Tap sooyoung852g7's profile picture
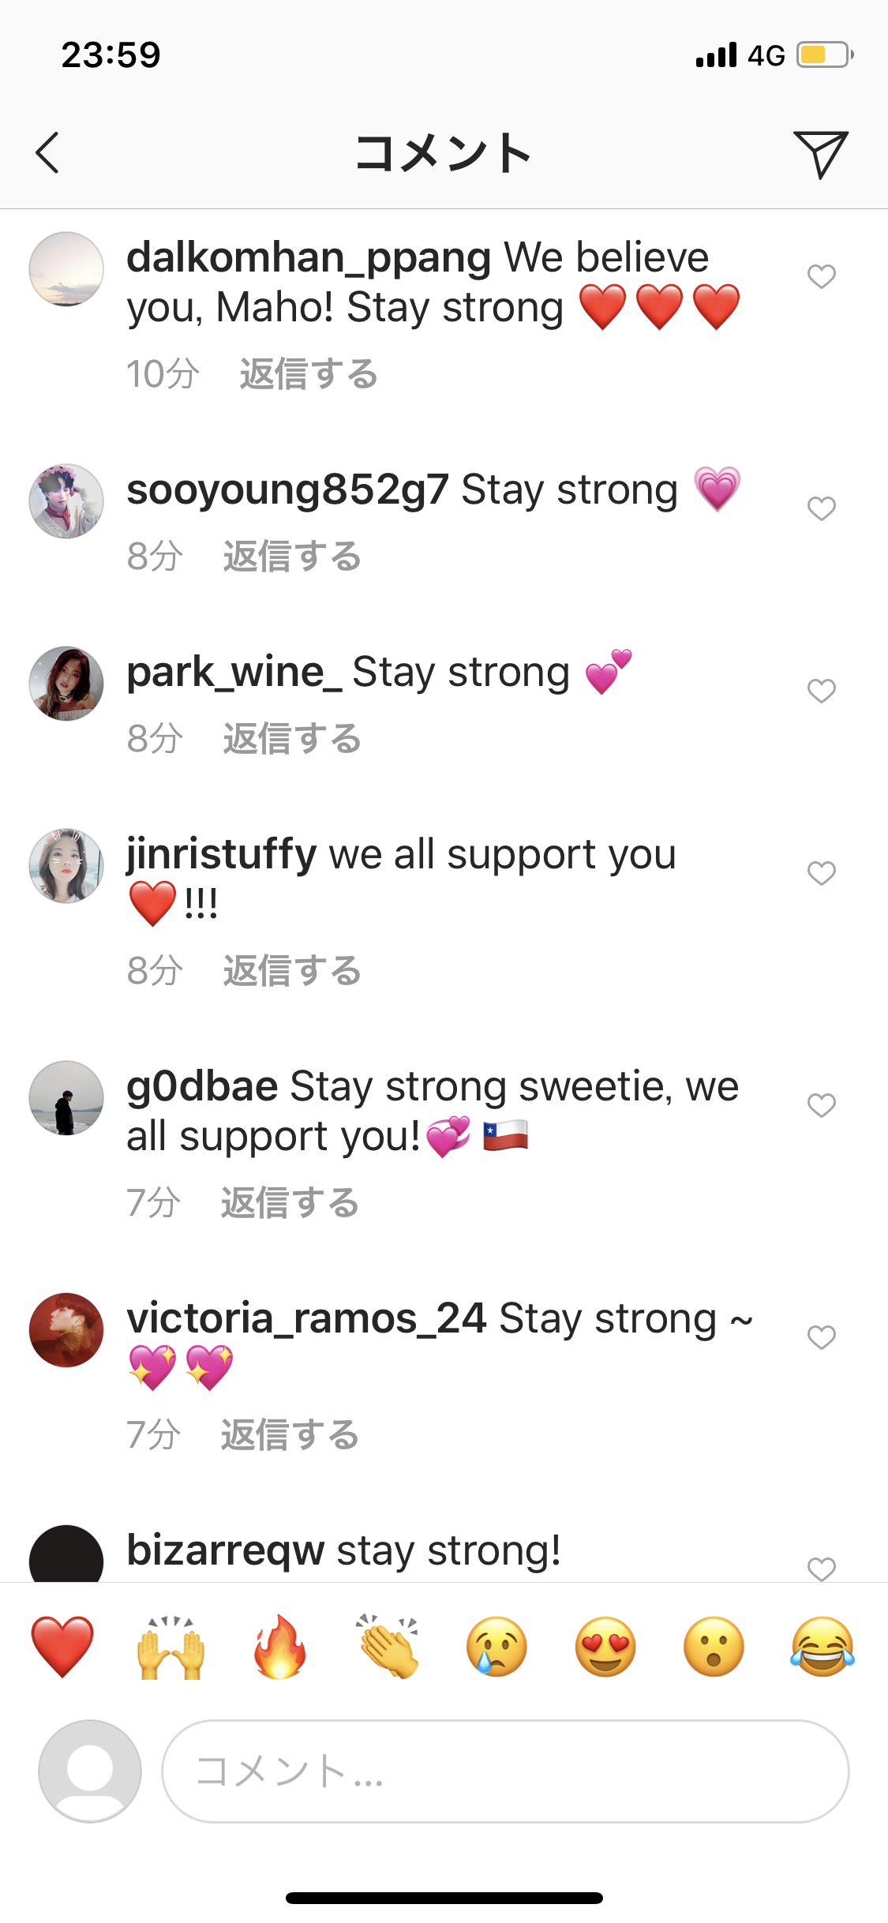Image resolution: width=888 pixels, height=1923 pixels. [66, 501]
